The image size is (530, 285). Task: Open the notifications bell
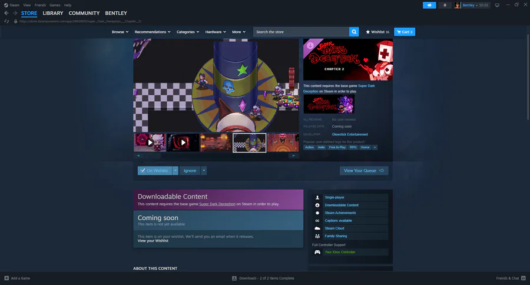pos(445,5)
